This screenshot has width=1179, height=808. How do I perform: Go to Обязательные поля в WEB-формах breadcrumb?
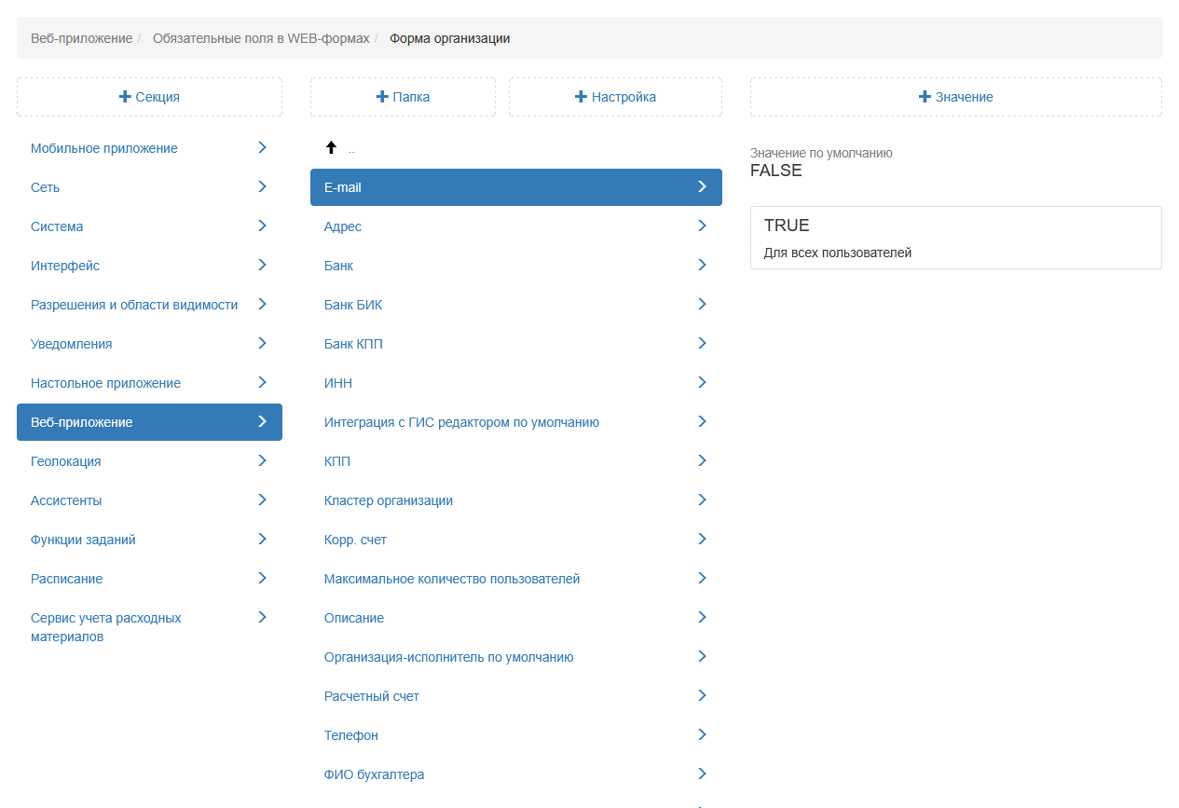tap(261, 38)
